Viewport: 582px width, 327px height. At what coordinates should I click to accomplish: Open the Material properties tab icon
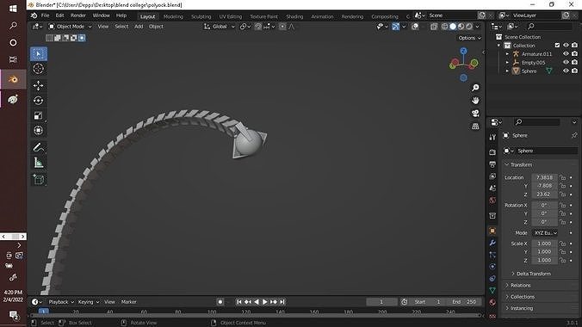pyautogui.click(x=492, y=302)
